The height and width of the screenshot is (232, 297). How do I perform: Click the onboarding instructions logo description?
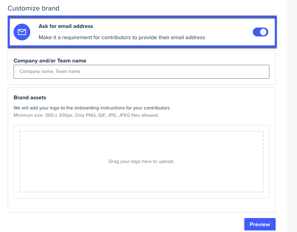click(92, 108)
